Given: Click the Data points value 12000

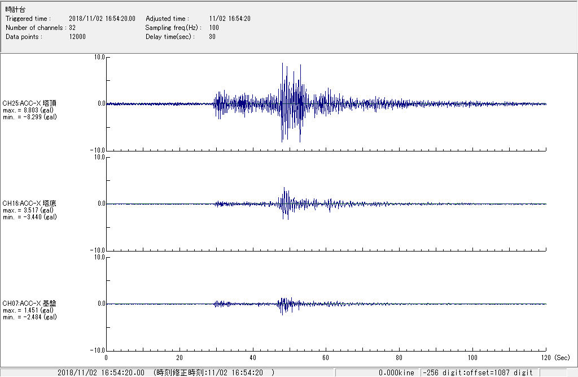Looking at the screenshot, I should [x=77, y=37].
